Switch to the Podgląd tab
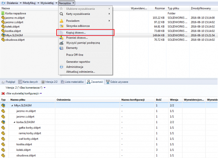Screen dimensions: 218x158 point(8,82)
